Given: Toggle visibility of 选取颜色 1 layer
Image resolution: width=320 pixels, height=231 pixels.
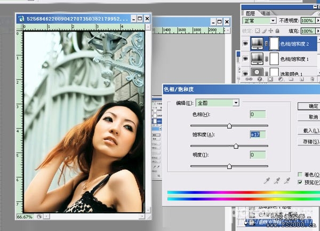Looking at the screenshot, I should pyautogui.click(x=245, y=73).
